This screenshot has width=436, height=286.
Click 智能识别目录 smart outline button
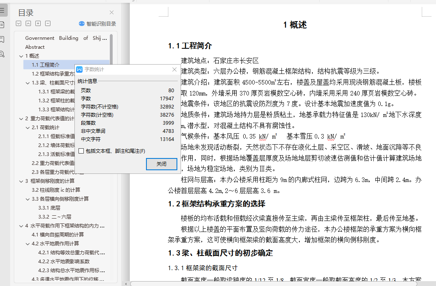coord(97,24)
